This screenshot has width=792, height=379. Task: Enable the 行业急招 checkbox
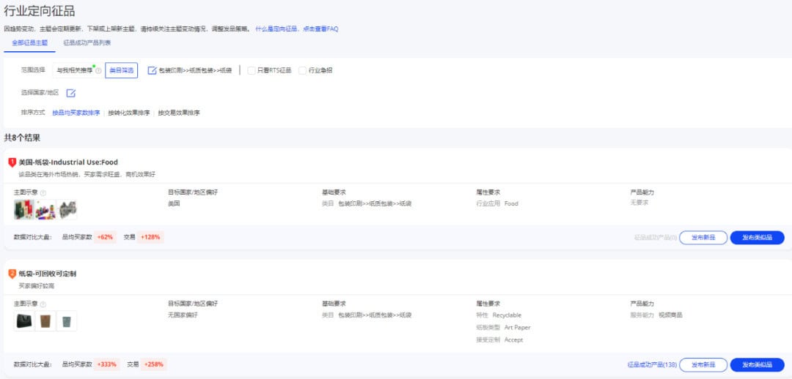[x=303, y=70]
